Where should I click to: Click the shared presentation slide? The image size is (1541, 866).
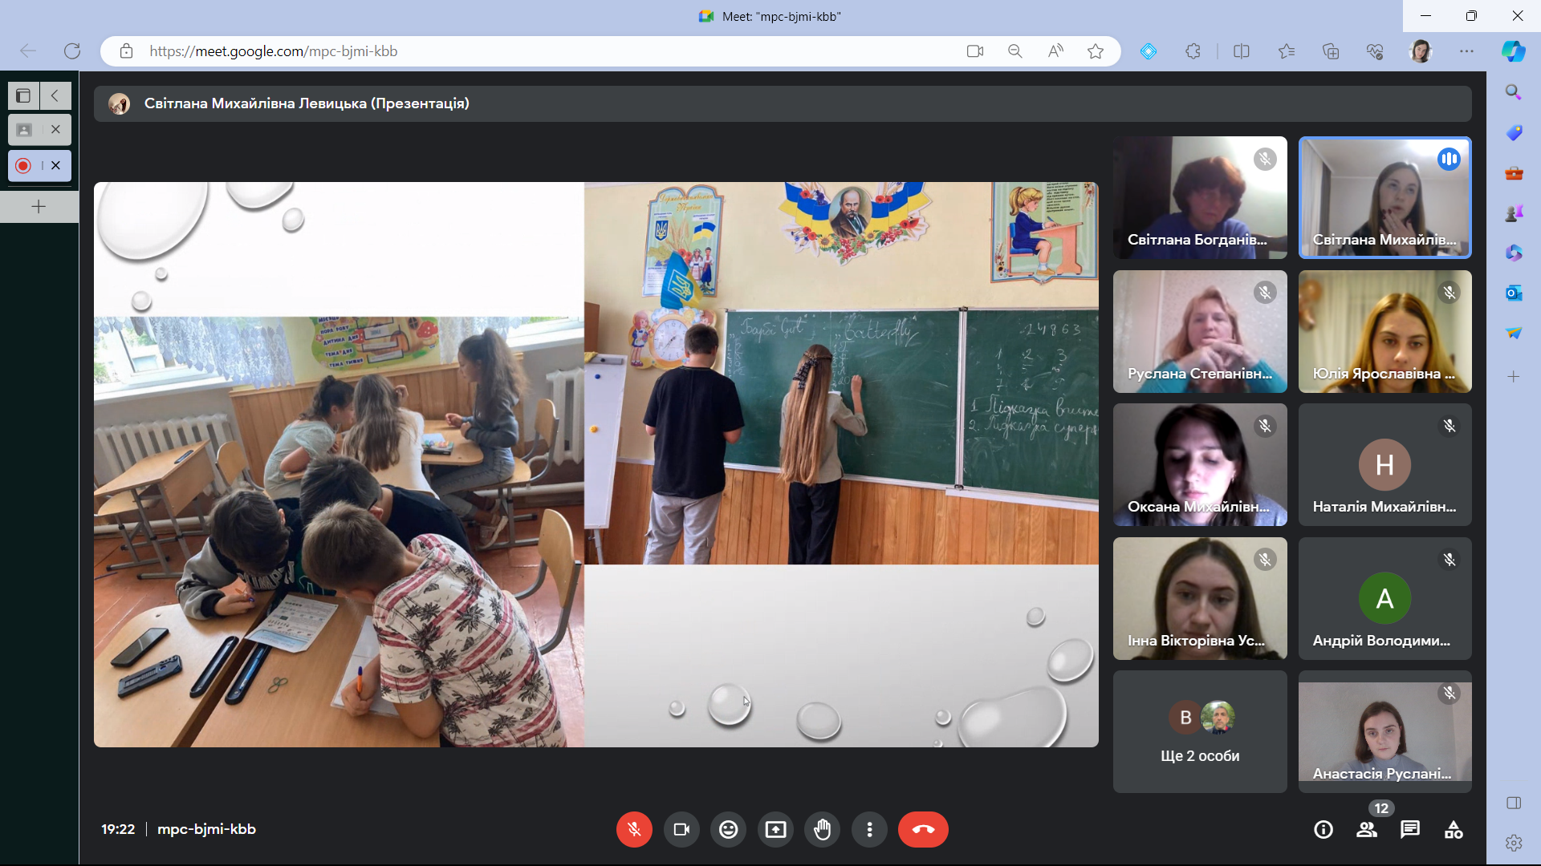[x=596, y=465]
